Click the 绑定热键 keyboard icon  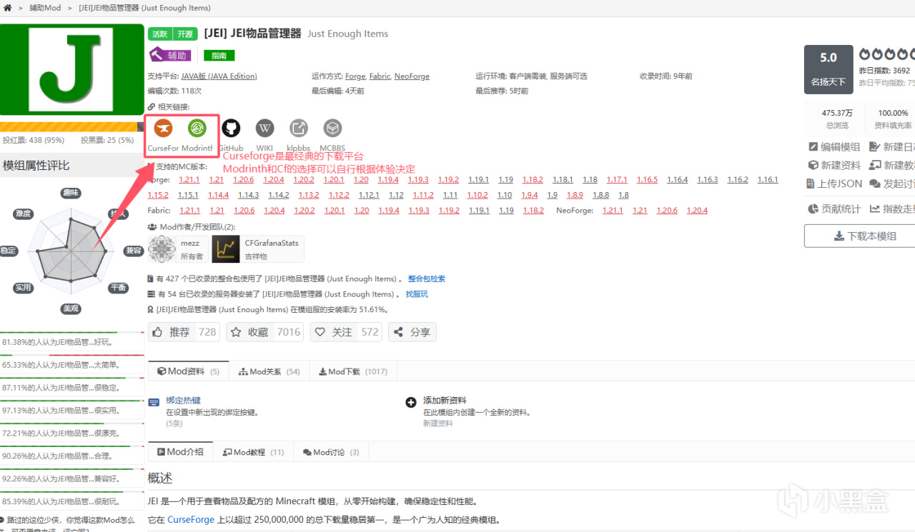(x=154, y=403)
